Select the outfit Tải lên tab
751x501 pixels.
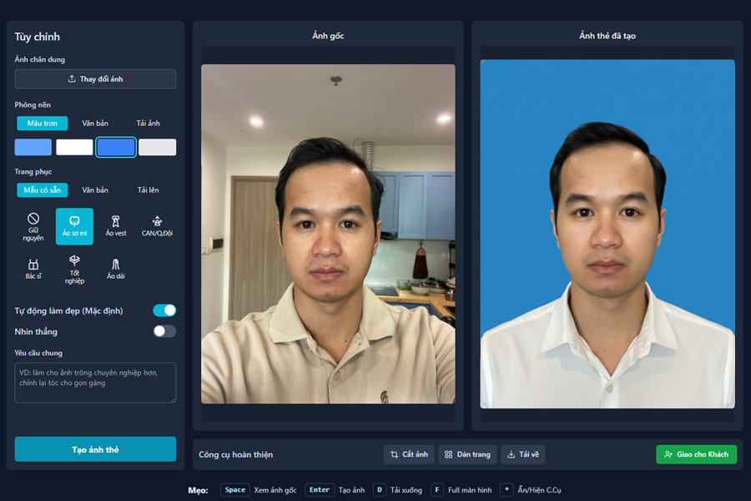tap(148, 190)
